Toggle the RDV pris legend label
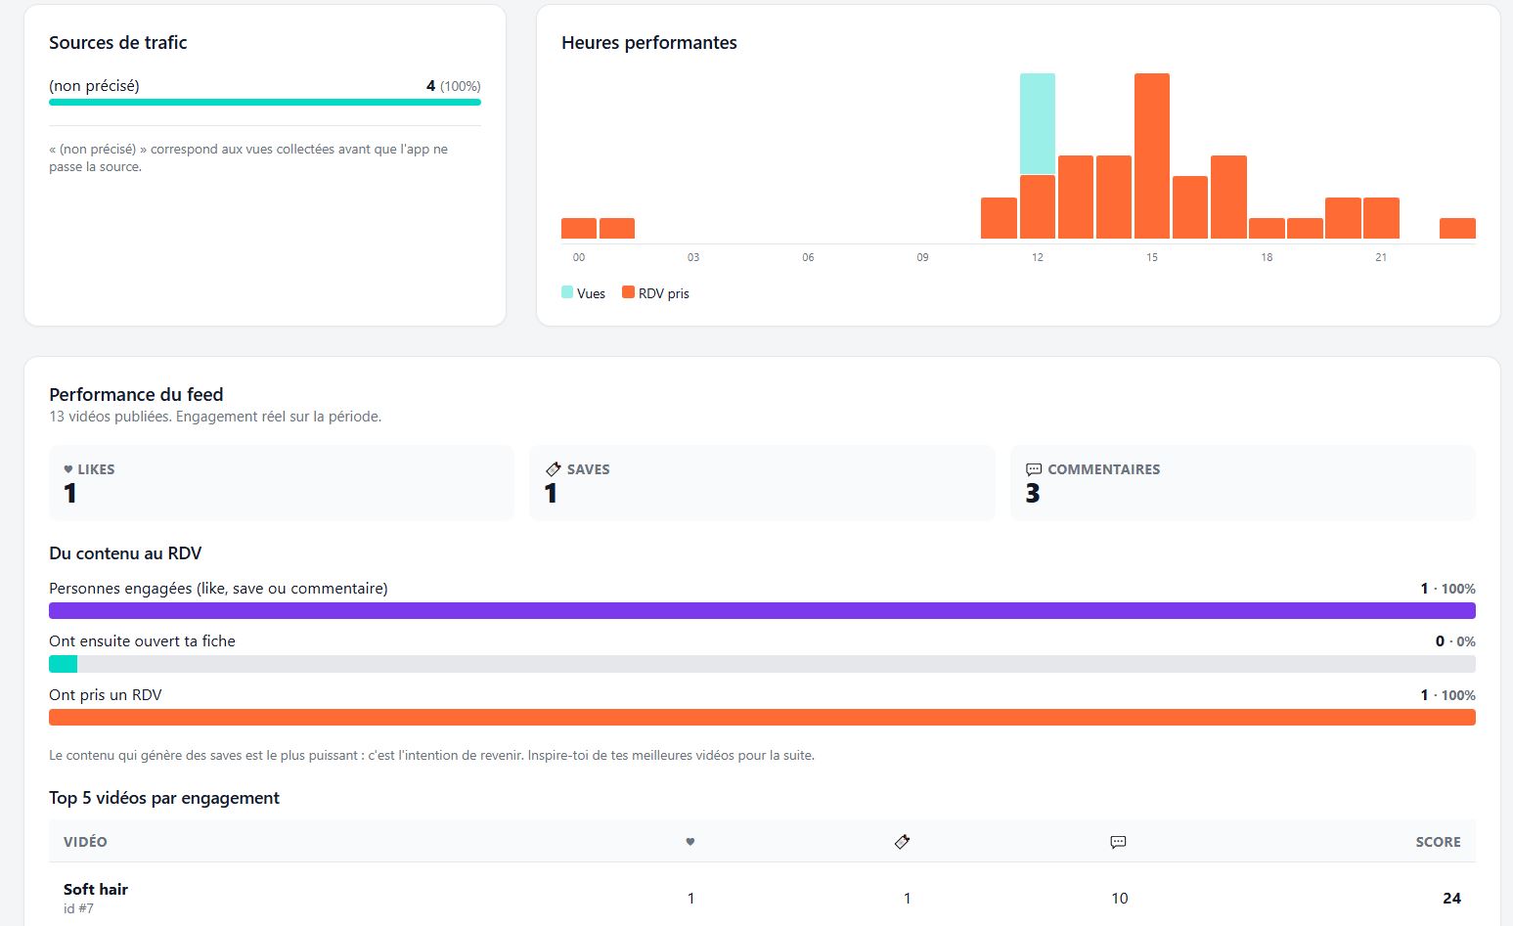 (x=664, y=293)
